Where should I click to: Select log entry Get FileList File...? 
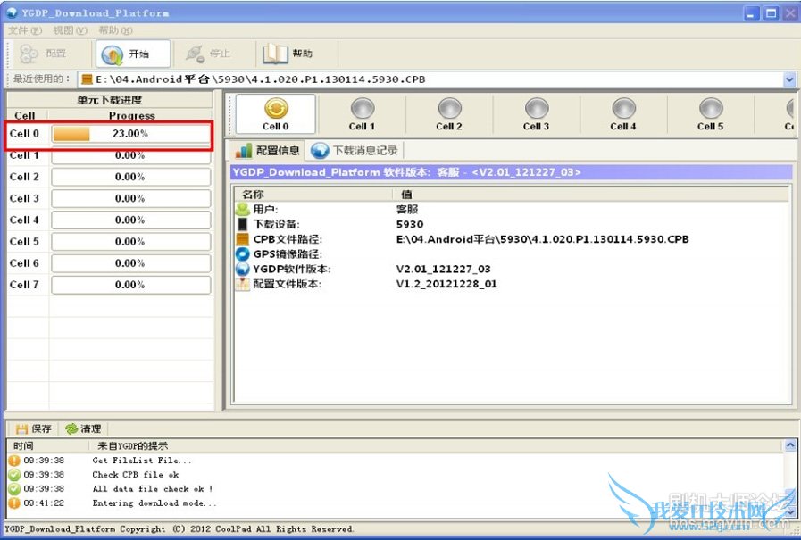(x=396, y=461)
